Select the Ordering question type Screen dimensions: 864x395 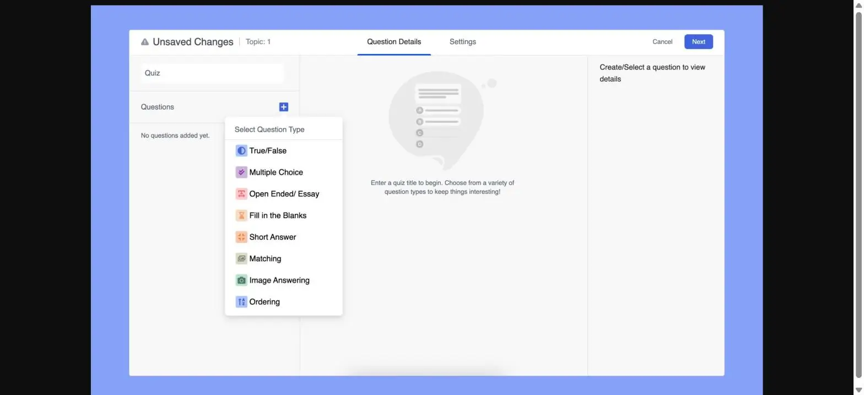pos(284,302)
